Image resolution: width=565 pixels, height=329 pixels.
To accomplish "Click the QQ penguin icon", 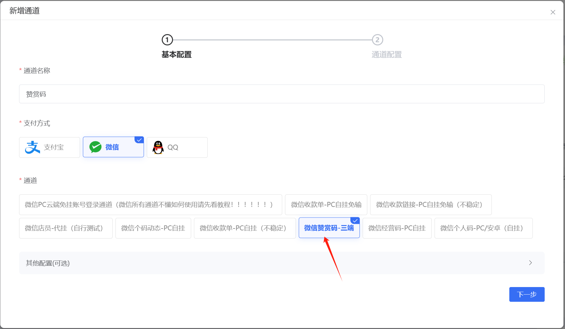I will (x=158, y=147).
